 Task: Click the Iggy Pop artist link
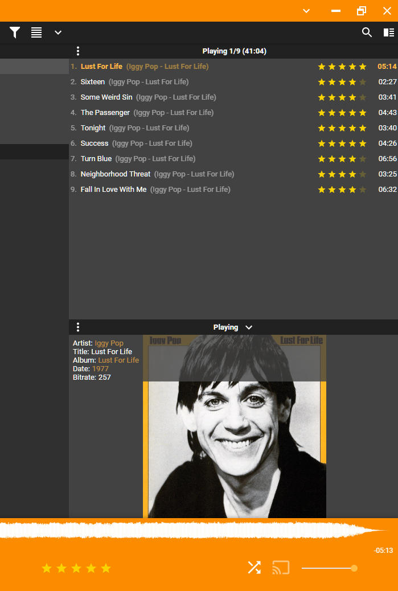(x=109, y=343)
